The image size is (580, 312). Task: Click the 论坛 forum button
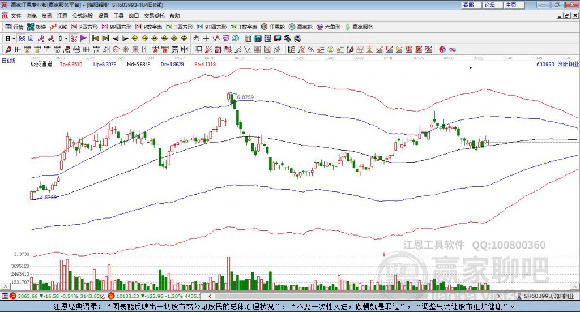click(x=492, y=5)
